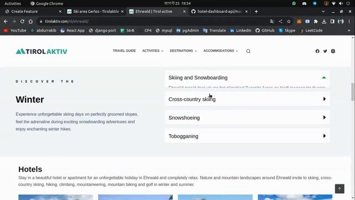Open the website search icon
The image size is (355, 200).
coord(248,51)
